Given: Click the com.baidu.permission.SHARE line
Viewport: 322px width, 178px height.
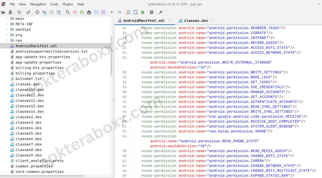Looking at the screenshot, I should 207,131.
